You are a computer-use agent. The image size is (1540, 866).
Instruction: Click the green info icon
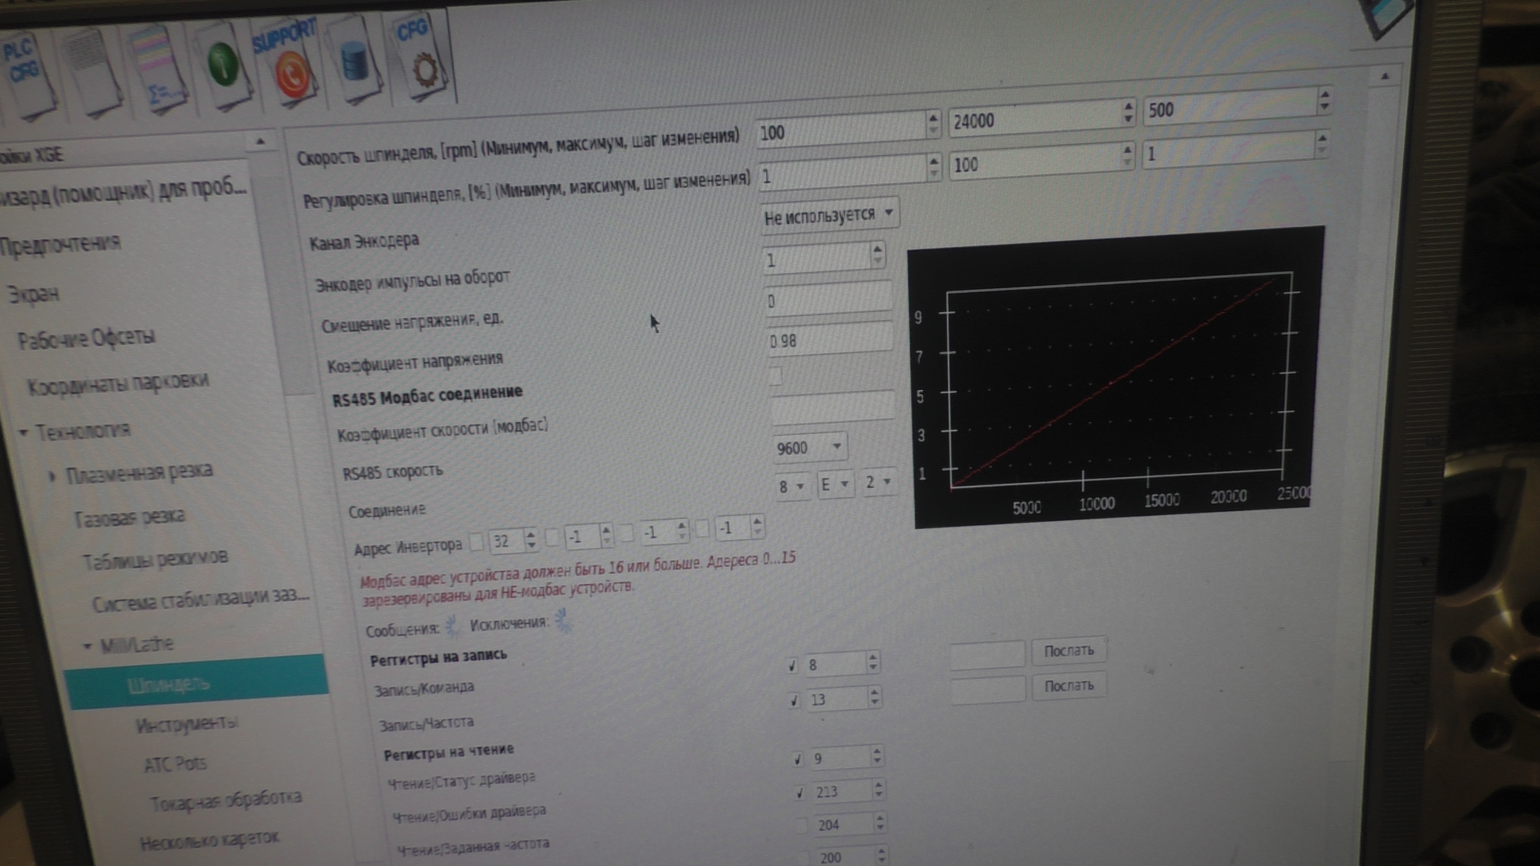point(222,65)
